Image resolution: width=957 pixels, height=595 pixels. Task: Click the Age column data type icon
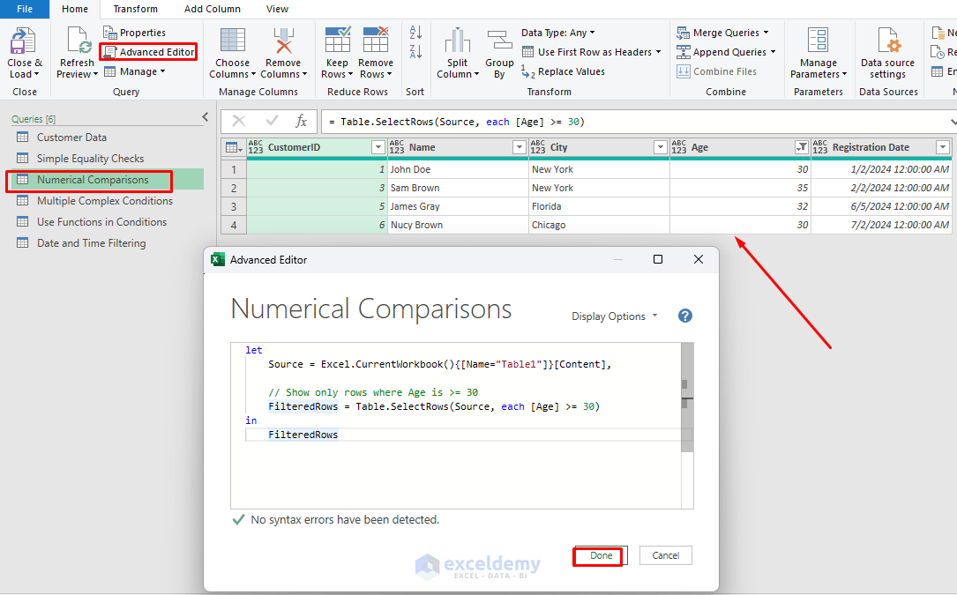pos(678,147)
